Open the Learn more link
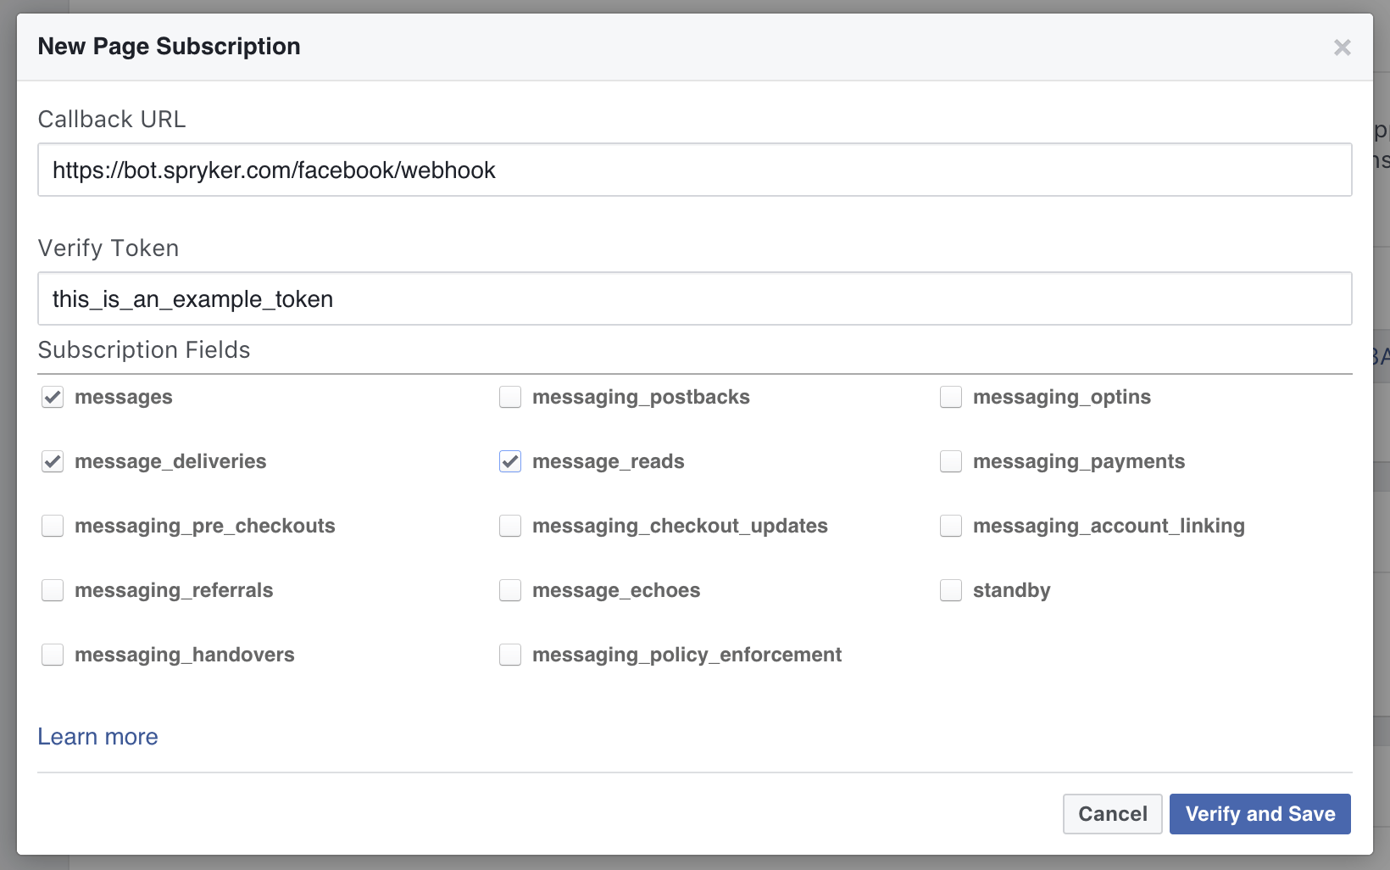 point(97,737)
